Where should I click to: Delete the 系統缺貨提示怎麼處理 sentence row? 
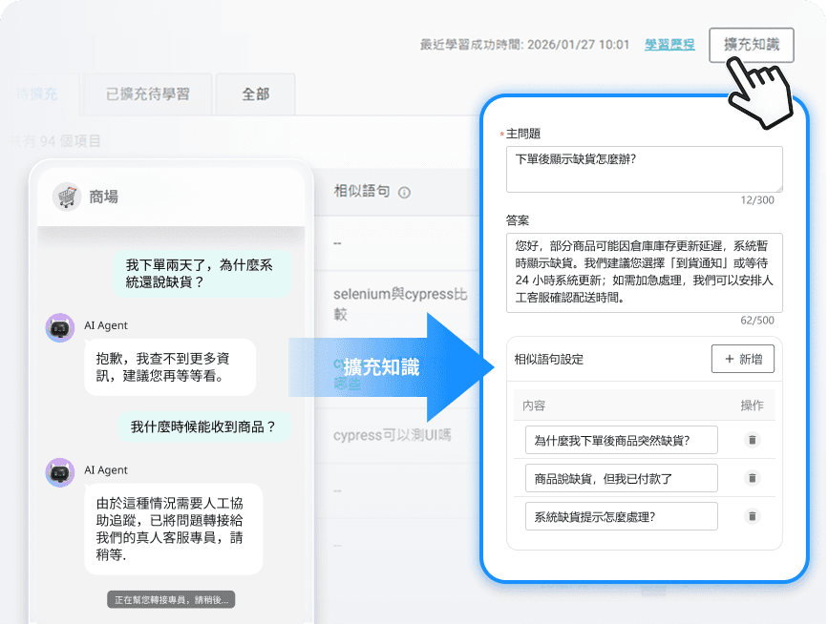752,516
